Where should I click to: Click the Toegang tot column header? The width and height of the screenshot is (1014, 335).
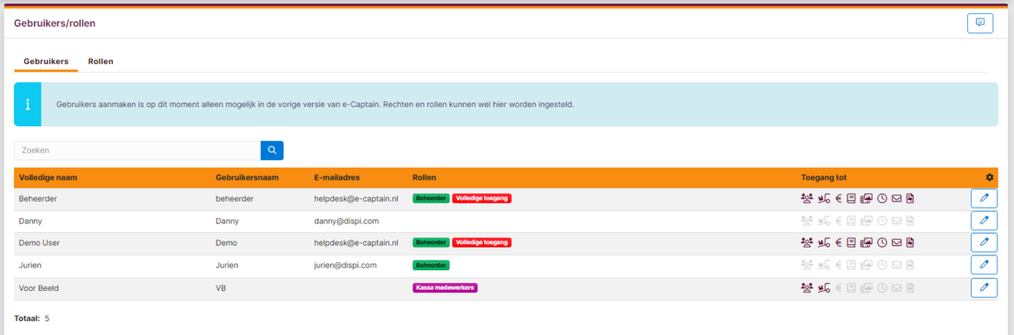pos(823,177)
